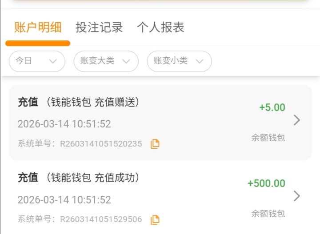Open details arrow for +5.00 recharge
The image size is (320, 234).
coord(297,120)
